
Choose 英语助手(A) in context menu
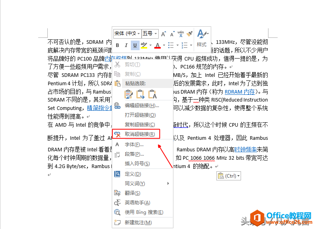pyautogui.click(x=142, y=203)
